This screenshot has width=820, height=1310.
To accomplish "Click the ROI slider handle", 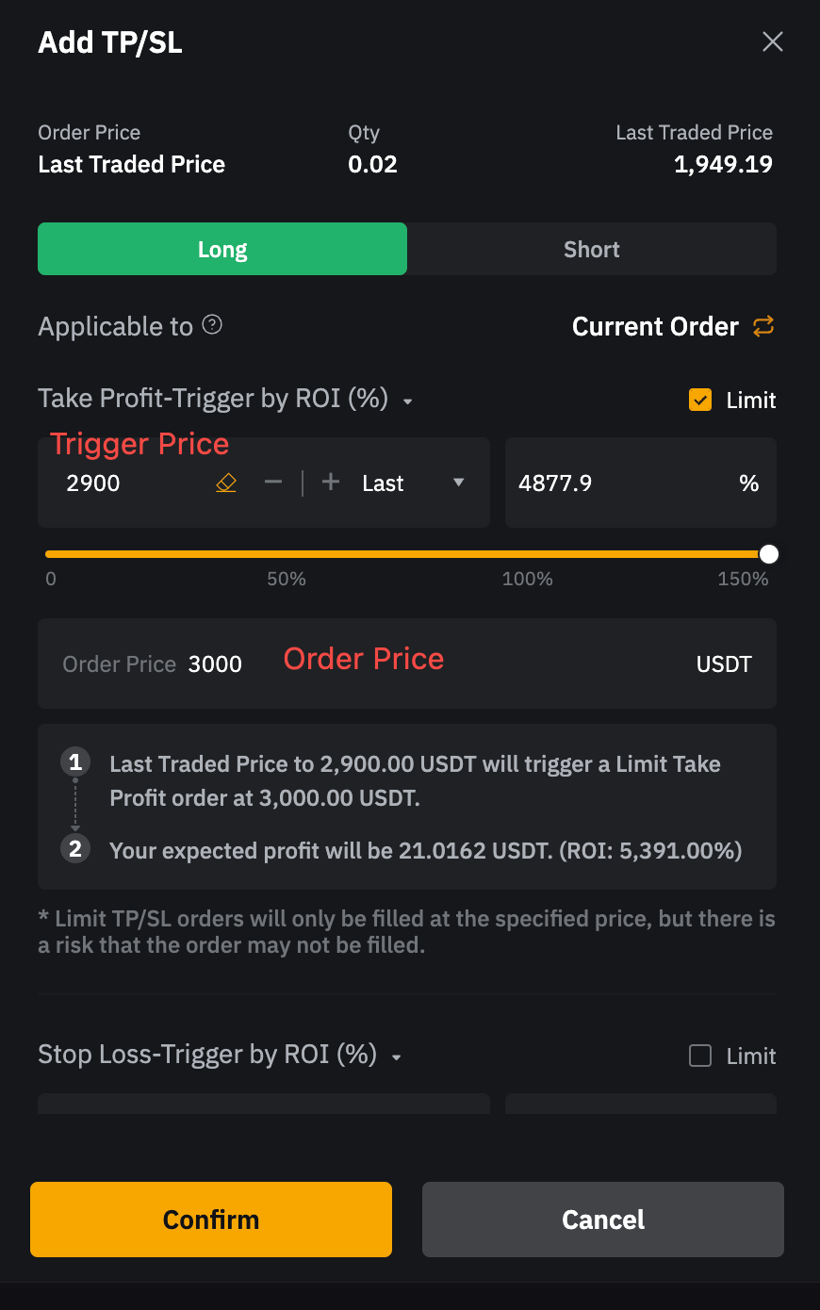I will tap(769, 554).
